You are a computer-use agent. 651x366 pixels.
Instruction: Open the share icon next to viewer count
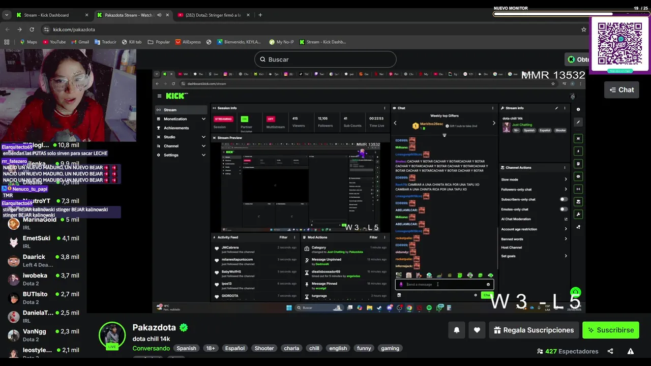pyautogui.click(x=610, y=351)
